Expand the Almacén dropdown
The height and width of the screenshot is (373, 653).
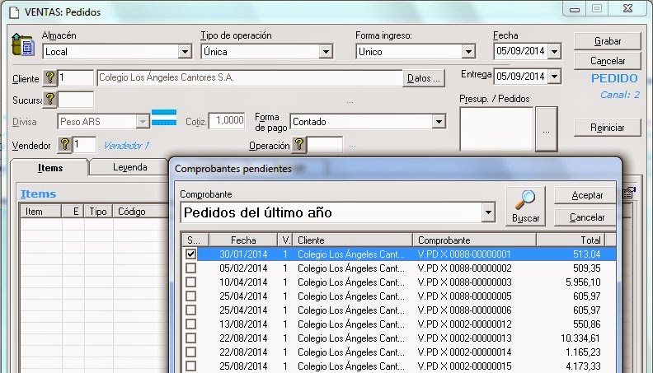[x=185, y=52]
